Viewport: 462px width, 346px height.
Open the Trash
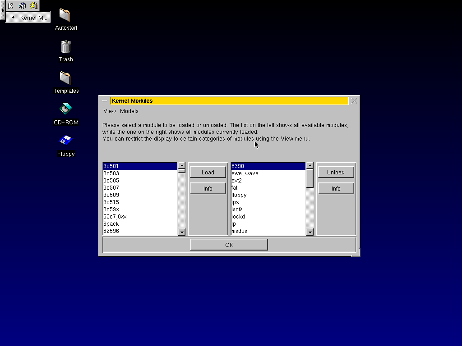pos(65,47)
